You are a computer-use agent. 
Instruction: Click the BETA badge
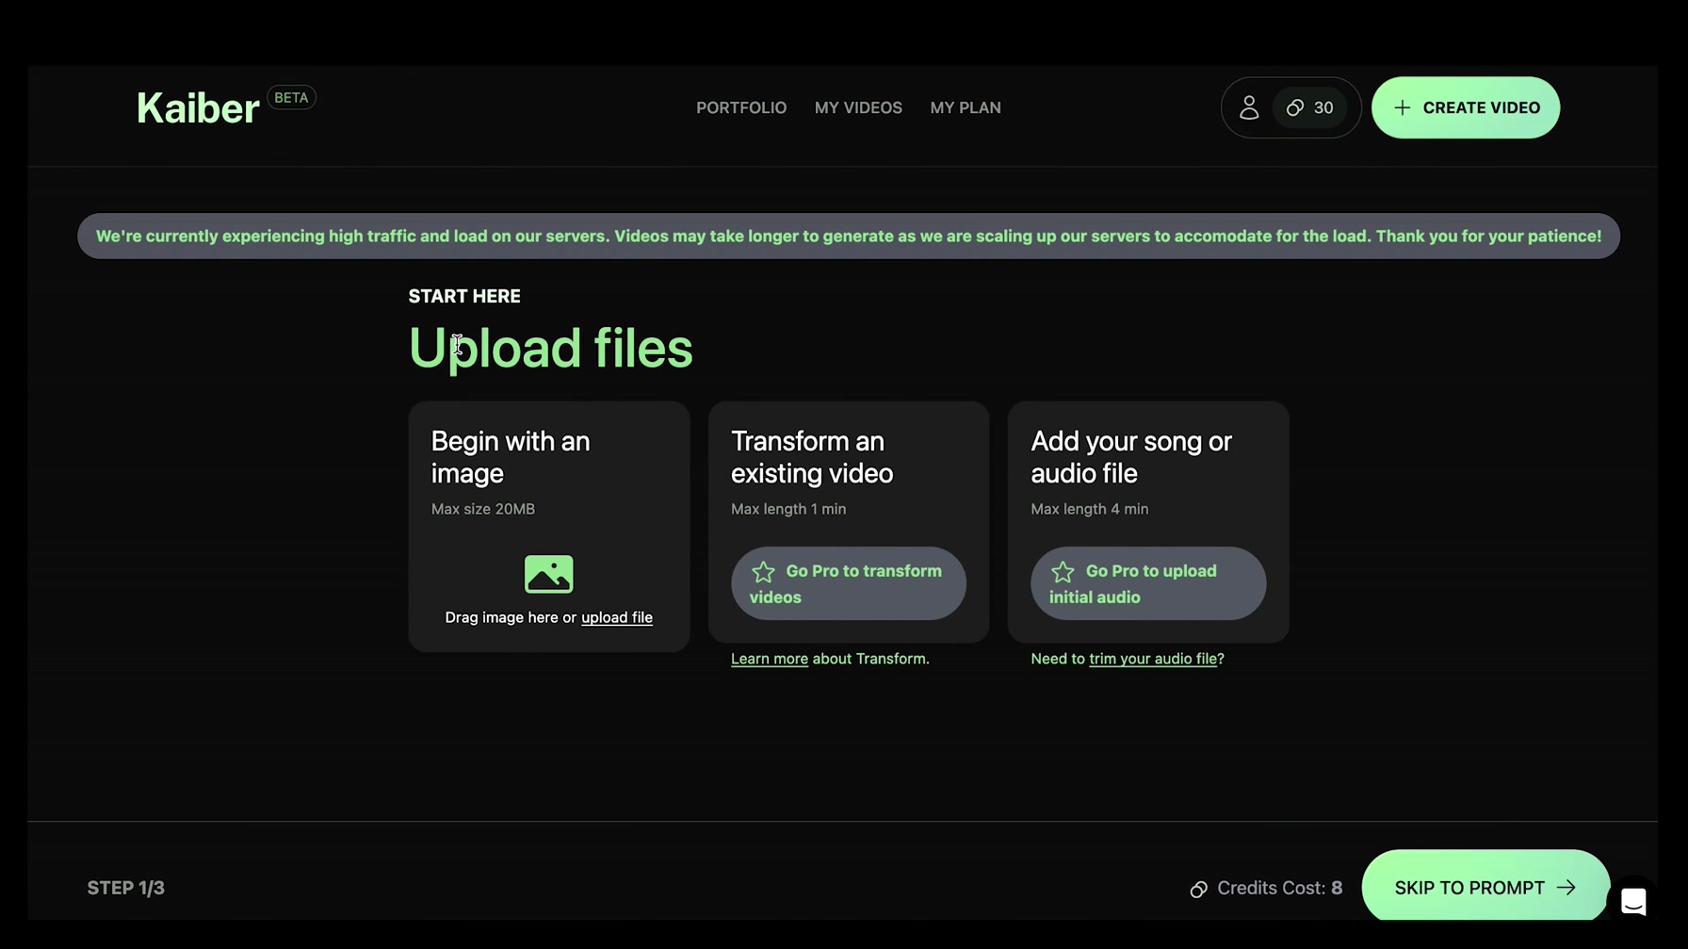point(291,97)
